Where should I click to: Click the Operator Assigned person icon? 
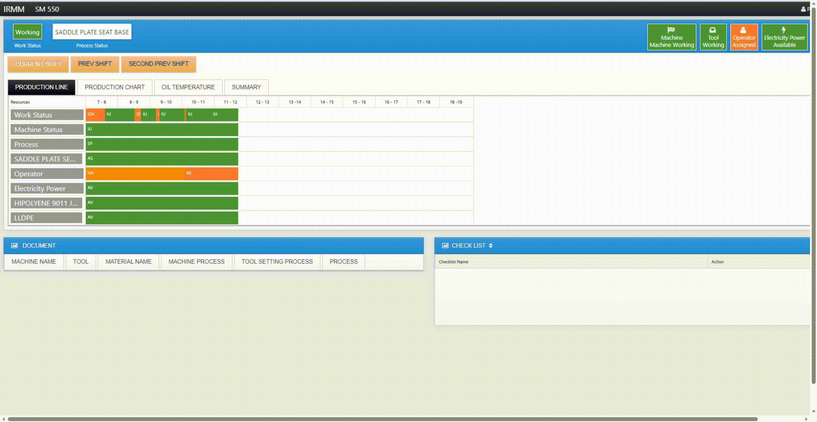click(743, 30)
